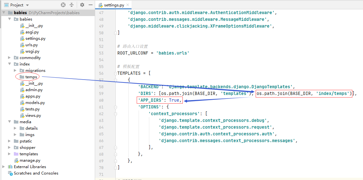The height and width of the screenshot is (180, 363).
Task: Fold the OPTIONS dict at line 61
Action: [x=115, y=107]
